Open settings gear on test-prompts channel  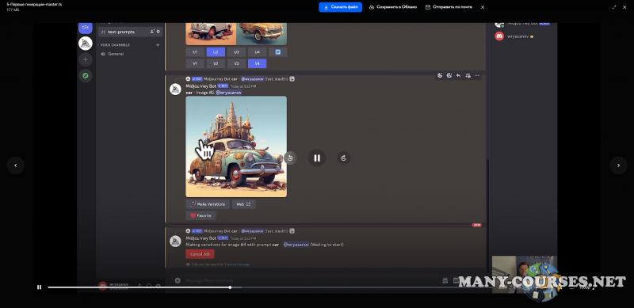coord(158,32)
